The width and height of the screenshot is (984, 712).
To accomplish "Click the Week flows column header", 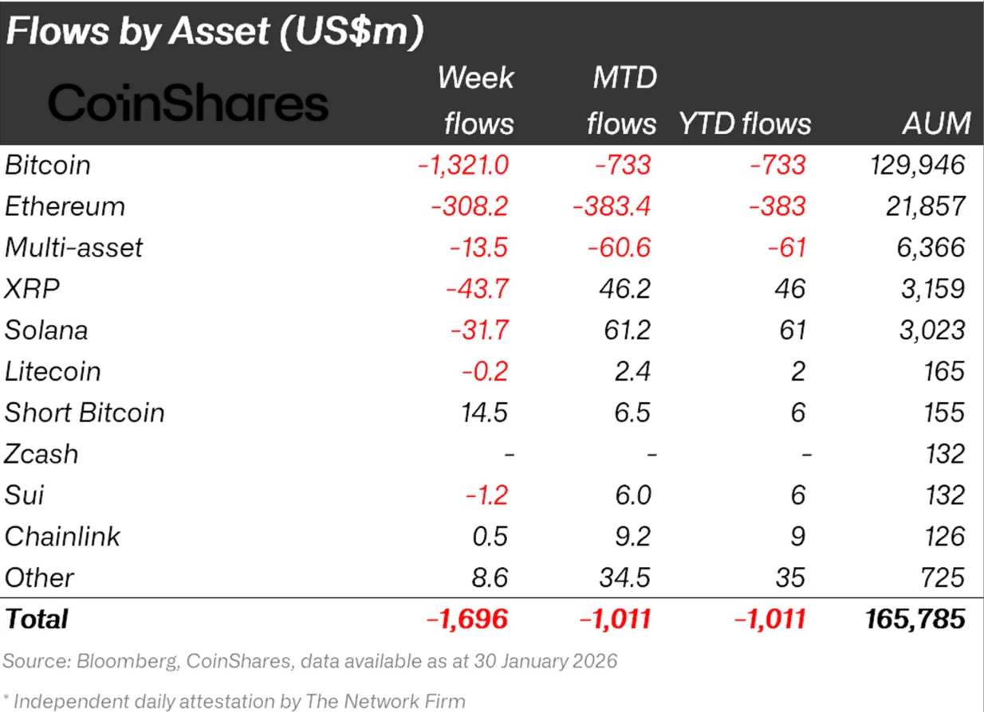I will (477, 100).
